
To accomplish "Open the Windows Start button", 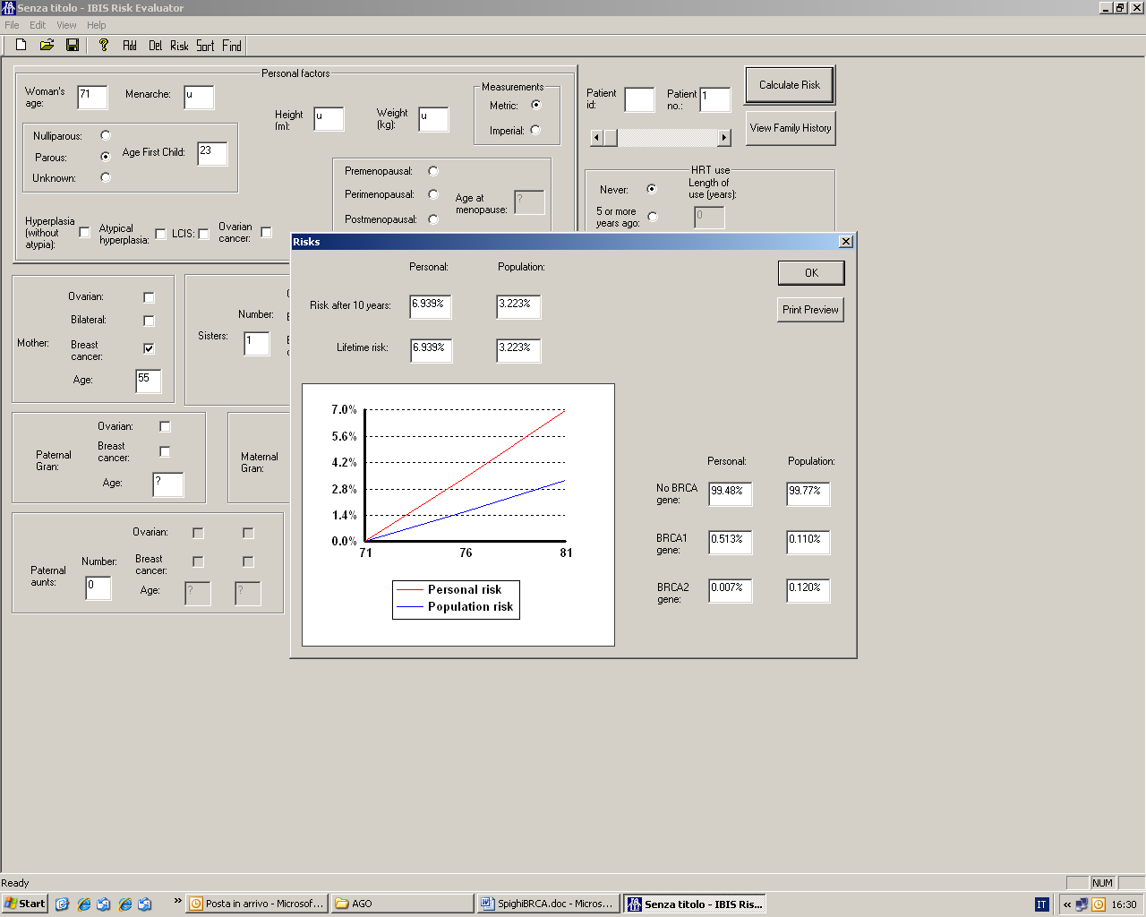I will 25,904.
